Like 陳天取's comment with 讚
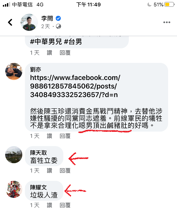The image size is (177, 208). tap(49, 171)
